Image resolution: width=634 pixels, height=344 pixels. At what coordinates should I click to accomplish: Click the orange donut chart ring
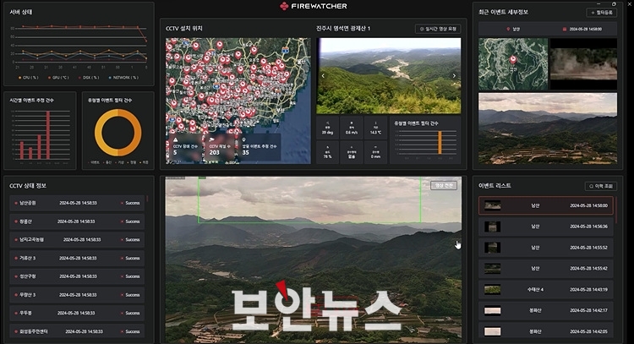click(118, 132)
